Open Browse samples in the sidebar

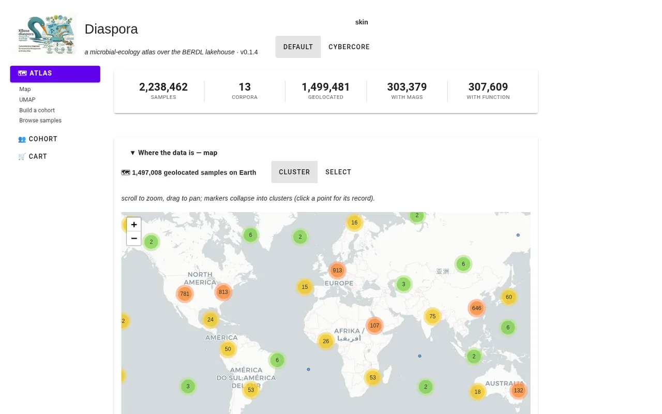pos(40,121)
